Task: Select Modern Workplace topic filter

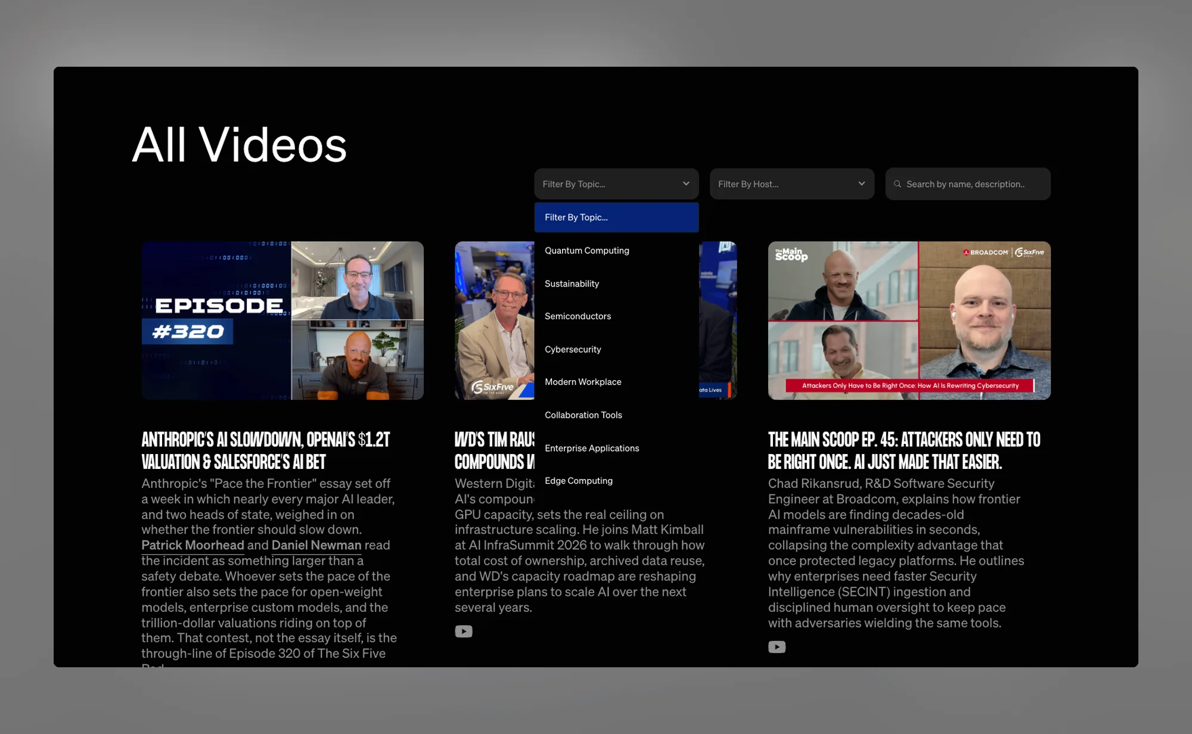Action: pos(616,382)
